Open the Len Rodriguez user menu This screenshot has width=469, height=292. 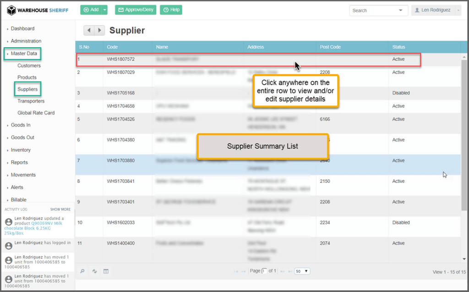436,10
